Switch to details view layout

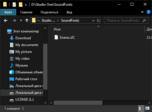click(x=141, y=108)
